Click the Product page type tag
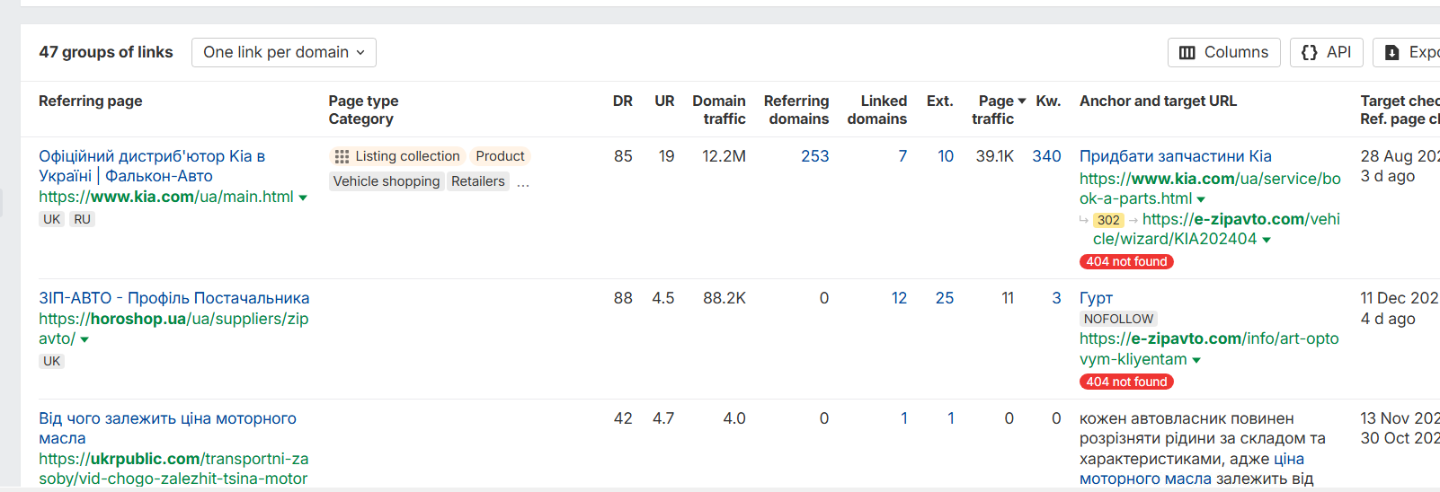The width and height of the screenshot is (1440, 492). coord(500,156)
